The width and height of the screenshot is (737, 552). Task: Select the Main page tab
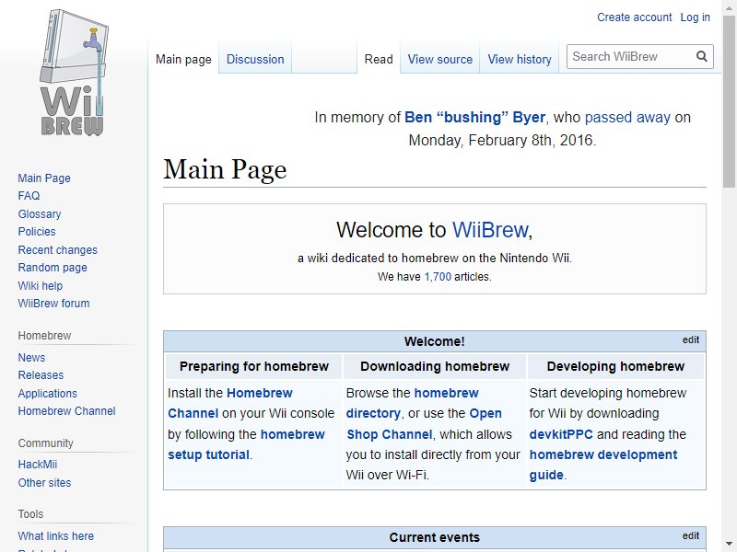pyautogui.click(x=183, y=60)
